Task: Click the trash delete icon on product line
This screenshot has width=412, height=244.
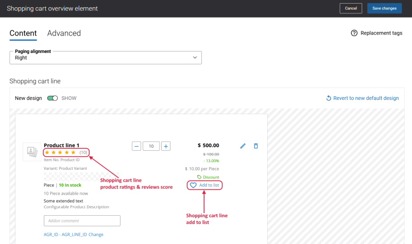Action: point(256,146)
